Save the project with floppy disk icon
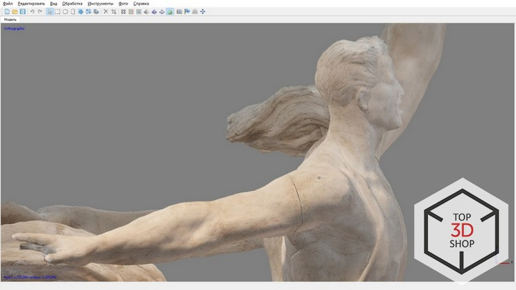516x290 pixels. tap(23, 12)
